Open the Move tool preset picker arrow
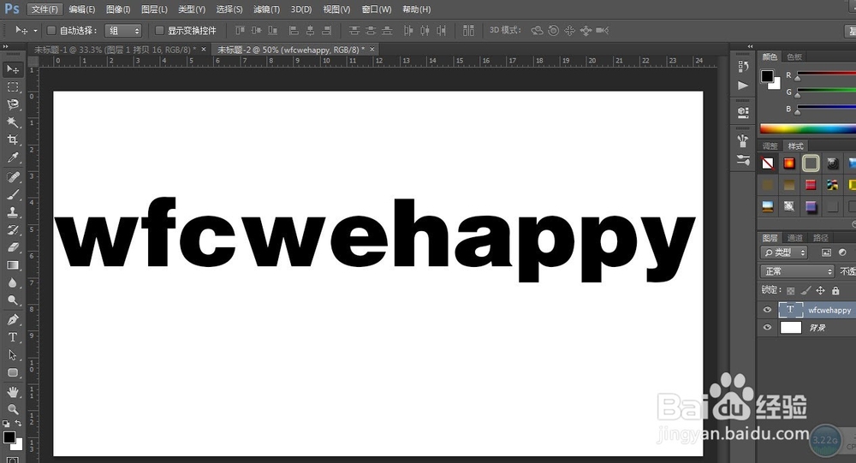856x463 pixels. (35, 31)
